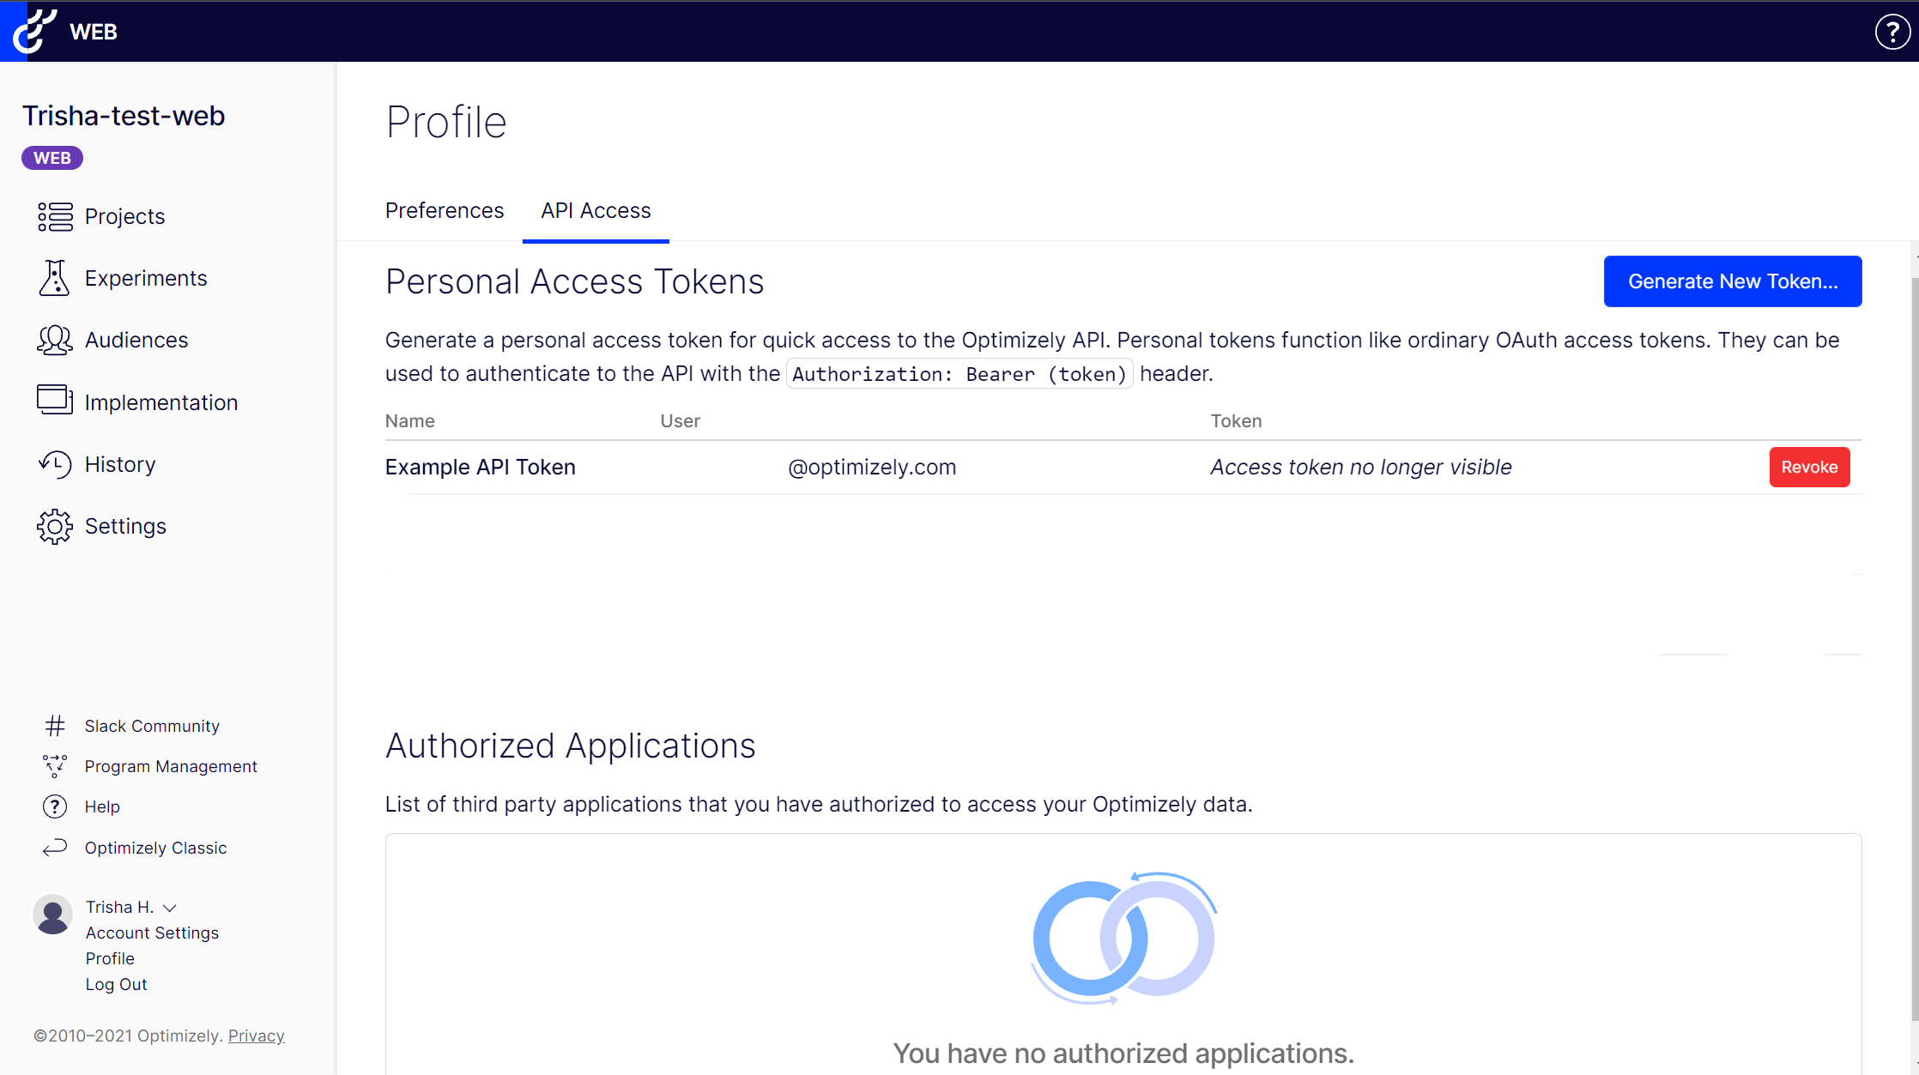Viewport: 1919px width, 1075px height.
Task: Click the Profile link under user name
Action: 110,958
